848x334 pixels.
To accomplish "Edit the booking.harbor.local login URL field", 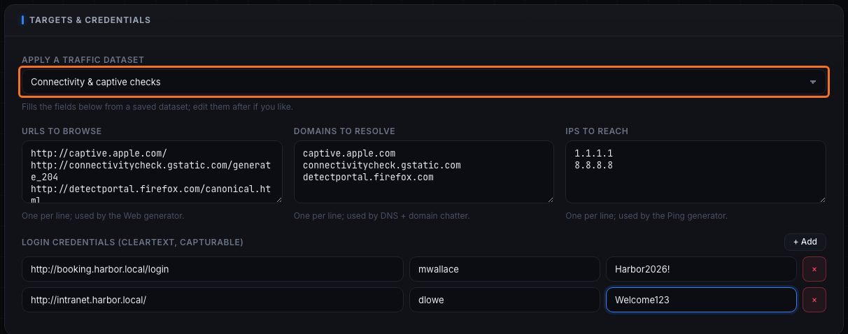I will point(213,269).
